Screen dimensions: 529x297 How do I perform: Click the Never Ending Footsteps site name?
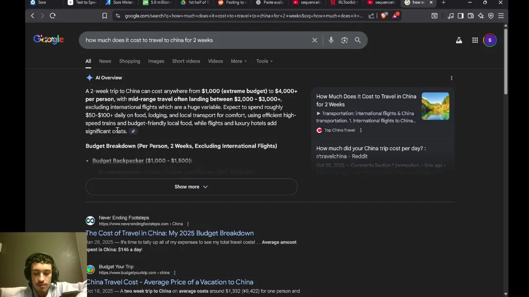[x=124, y=218]
